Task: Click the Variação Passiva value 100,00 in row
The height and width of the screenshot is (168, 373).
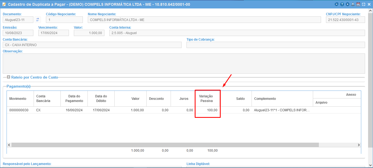Action: point(208,110)
